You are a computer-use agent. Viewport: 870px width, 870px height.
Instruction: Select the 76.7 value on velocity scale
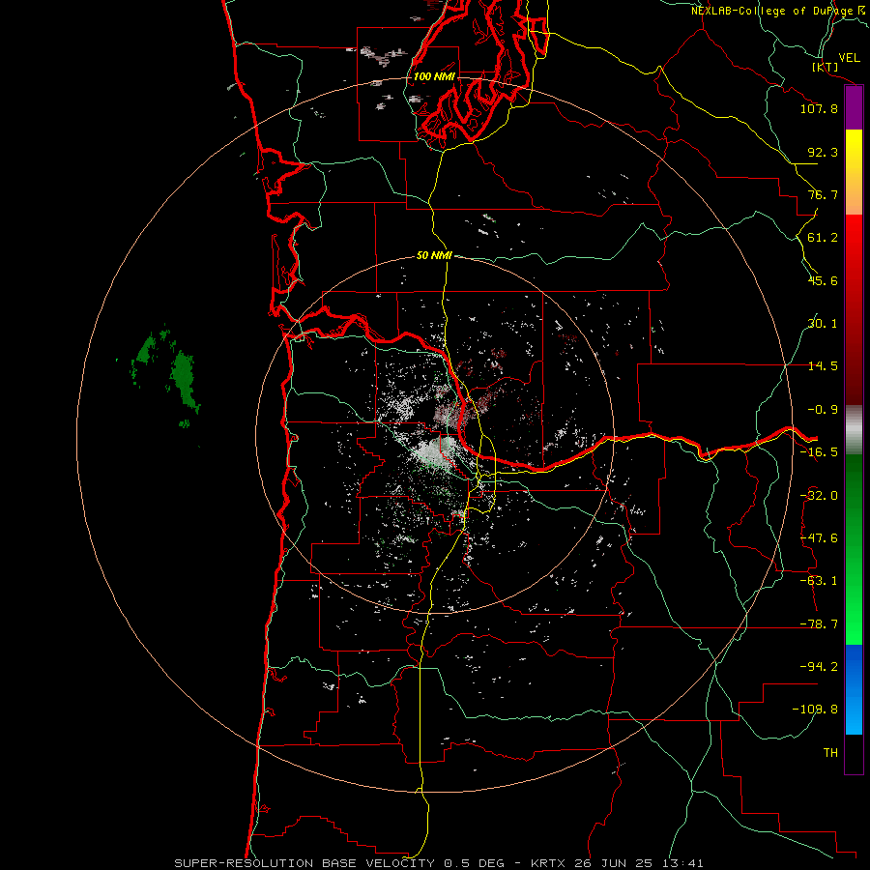point(823,194)
